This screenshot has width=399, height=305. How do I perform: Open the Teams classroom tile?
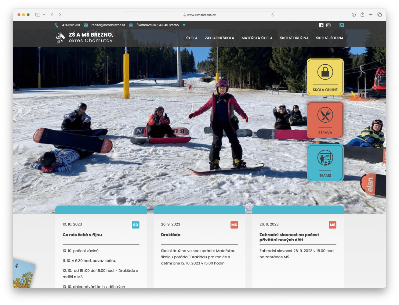point(325,163)
